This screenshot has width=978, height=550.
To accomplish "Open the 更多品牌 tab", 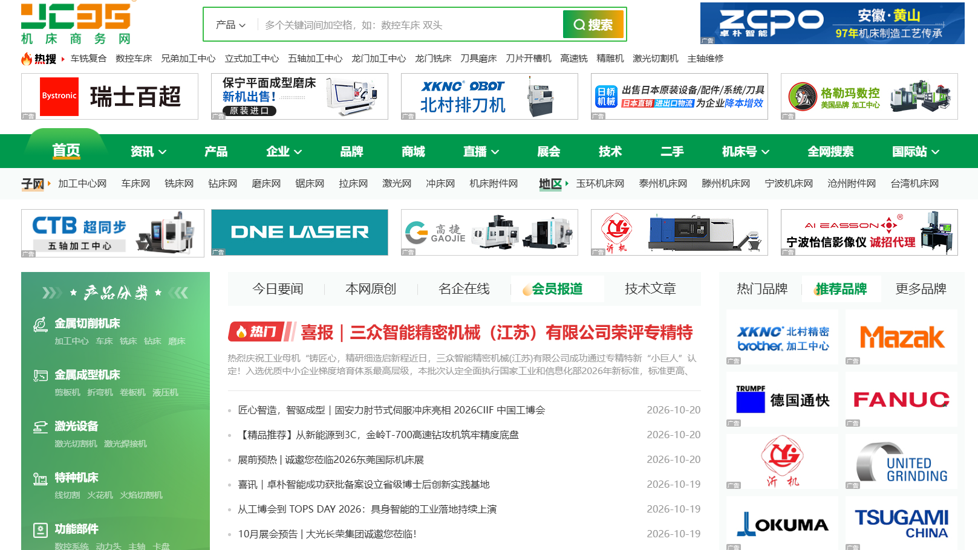I will tap(921, 289).
